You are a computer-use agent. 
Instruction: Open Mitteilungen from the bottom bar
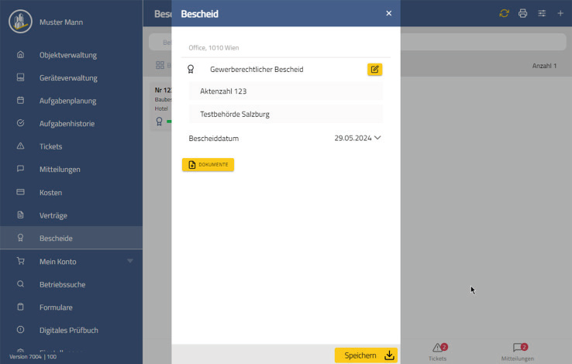pyautogui.click(x=518, y=351)
